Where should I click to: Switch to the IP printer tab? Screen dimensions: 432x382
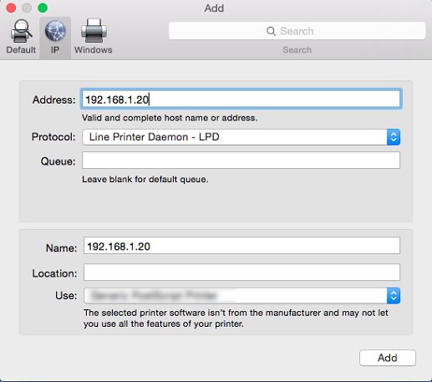tap(55, 37)
